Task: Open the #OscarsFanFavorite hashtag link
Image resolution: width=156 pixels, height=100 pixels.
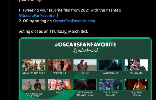Action: (x=37, y=16)
